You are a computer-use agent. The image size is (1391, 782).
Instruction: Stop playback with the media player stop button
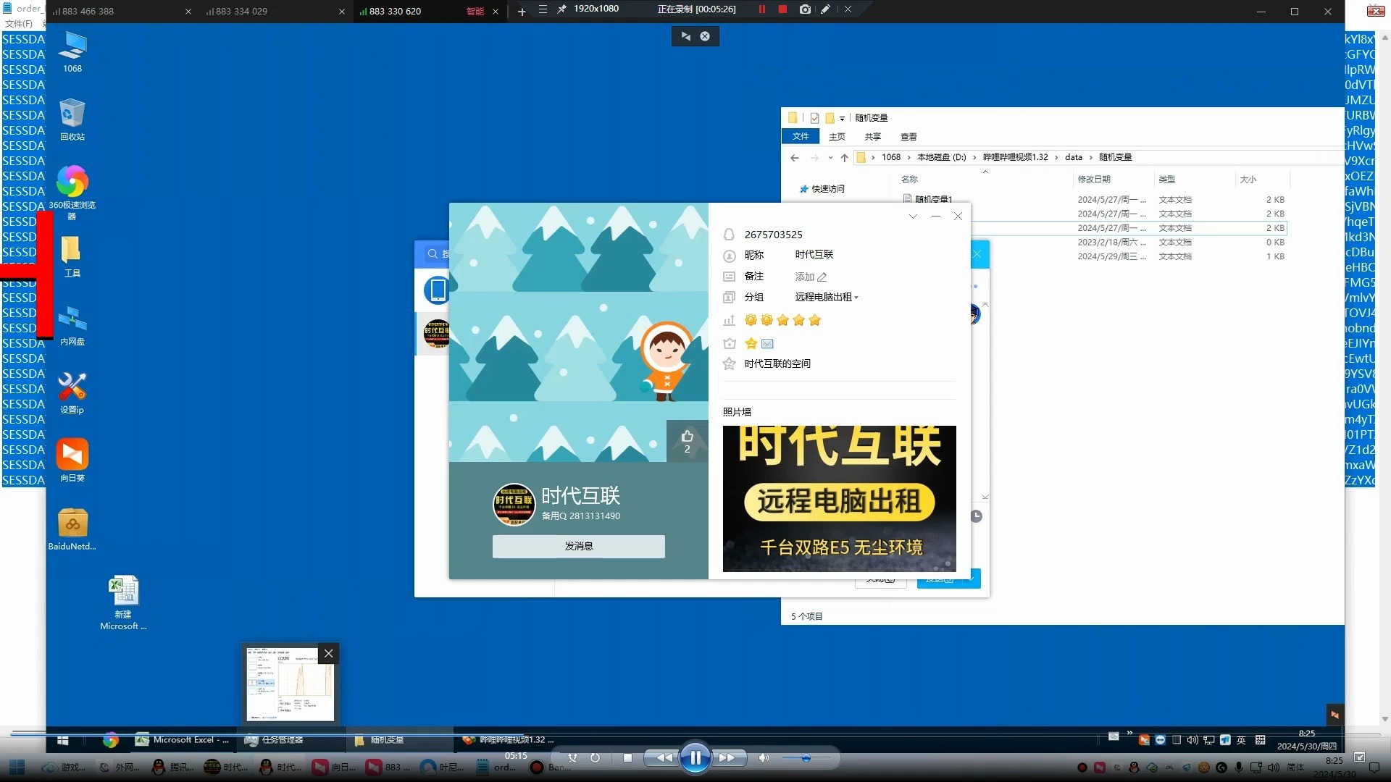(628, 758)
